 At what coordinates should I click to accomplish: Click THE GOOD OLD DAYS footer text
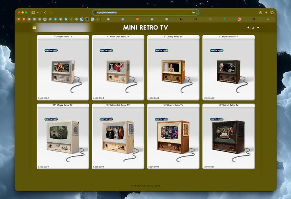145,186
